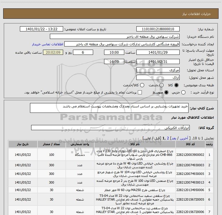
Task: Click column header تعداد / مقدار
Action: click(x=51, y=144)
